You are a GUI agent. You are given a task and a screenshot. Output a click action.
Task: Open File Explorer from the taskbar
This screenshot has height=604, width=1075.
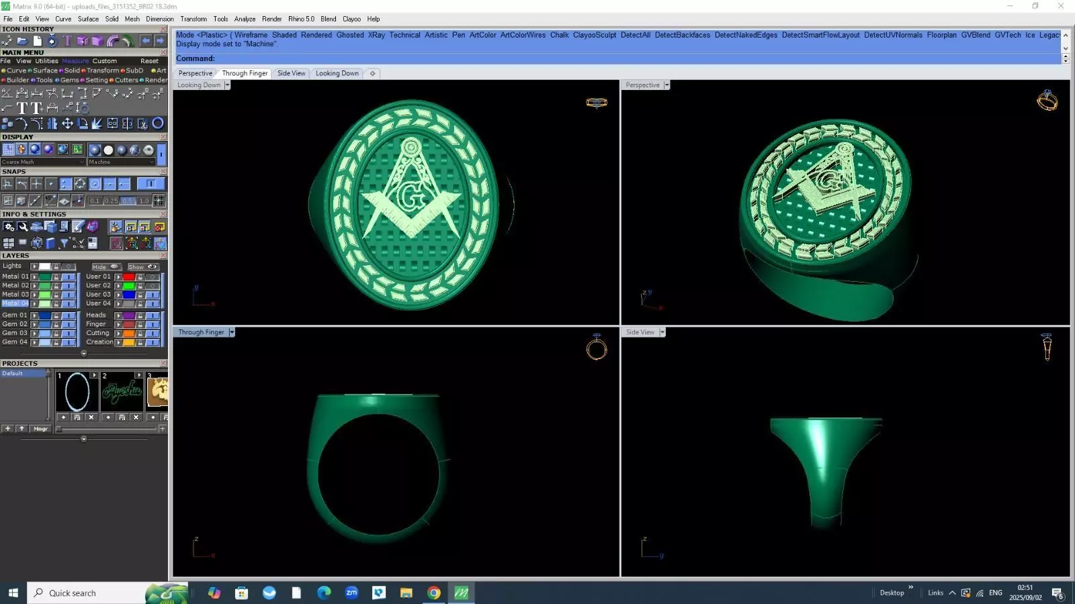(x=406, y=593)
